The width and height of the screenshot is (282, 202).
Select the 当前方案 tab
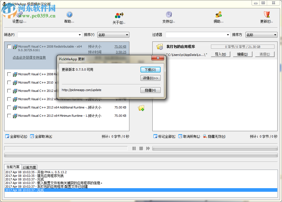13,167
